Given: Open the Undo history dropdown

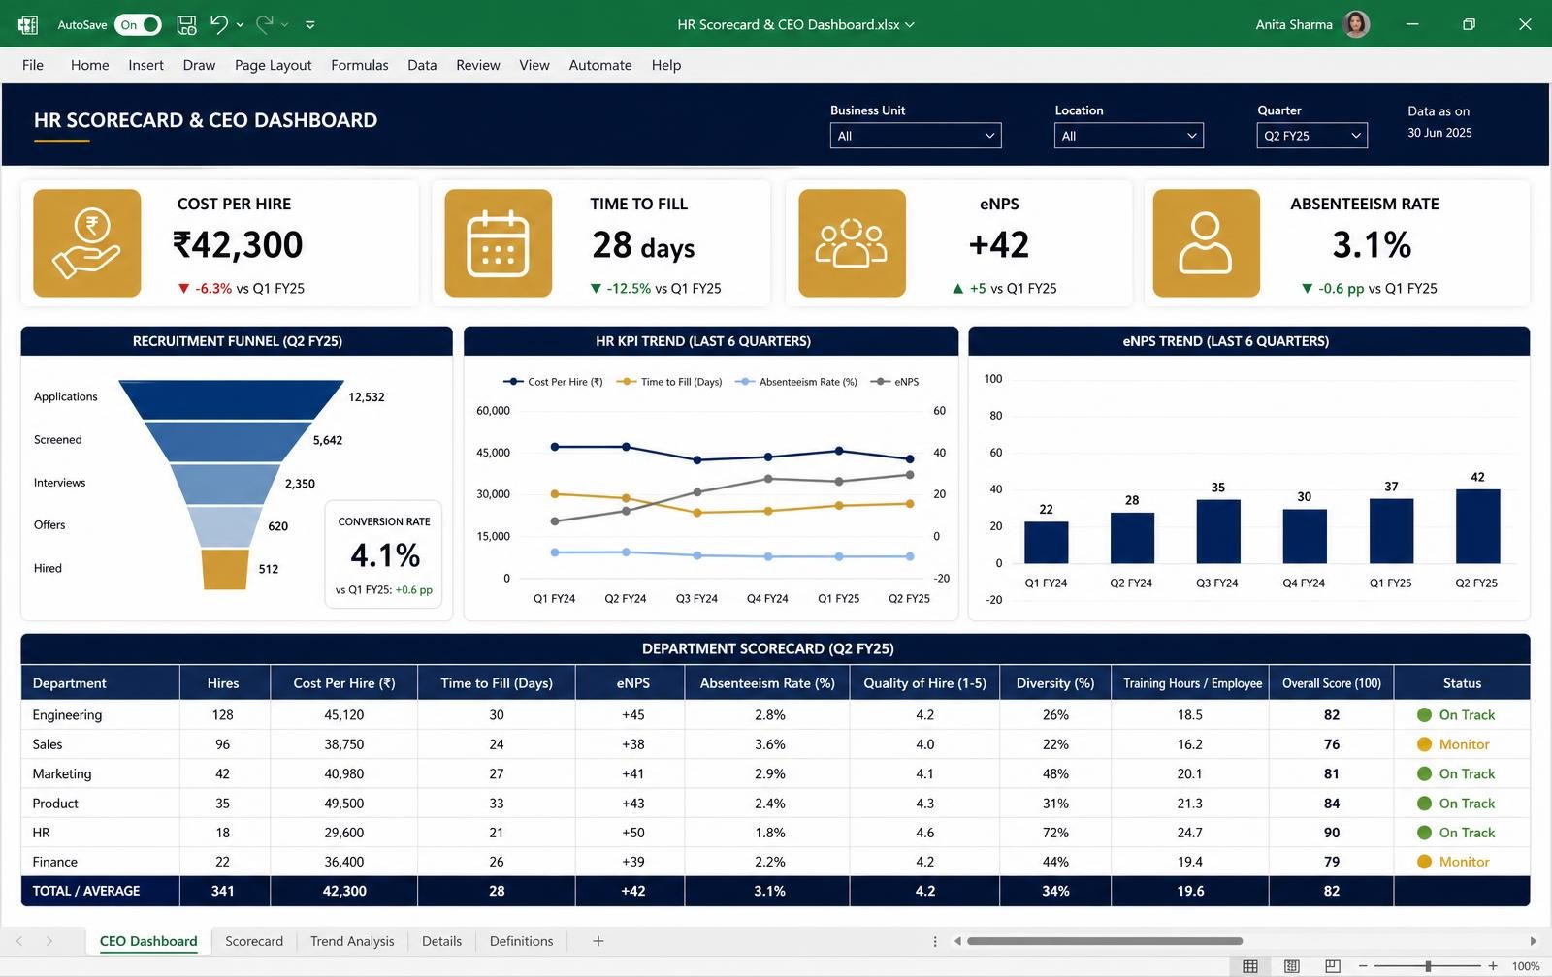Looking at the screenshot, I should pyautogui.click(x=240, y=25).
